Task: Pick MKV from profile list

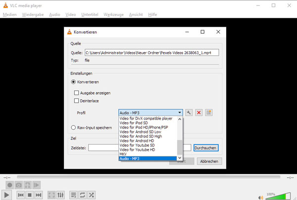Action: point(123,154)
